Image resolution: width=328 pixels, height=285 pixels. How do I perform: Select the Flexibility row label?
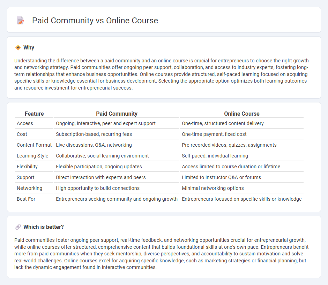27,167
